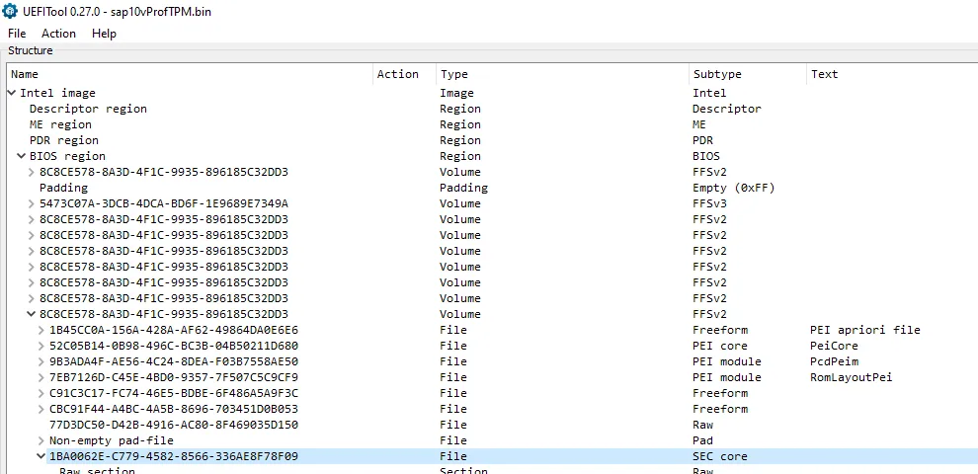Click the Structure panel label
The width and height of the screenshot is (978, 474).
30,50
